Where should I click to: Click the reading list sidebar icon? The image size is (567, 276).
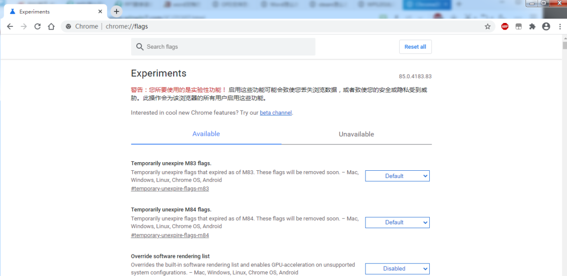(x=519, y=26)
